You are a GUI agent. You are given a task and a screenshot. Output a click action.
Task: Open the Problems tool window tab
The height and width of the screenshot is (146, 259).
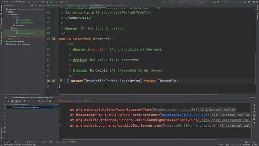pos(32,142)
